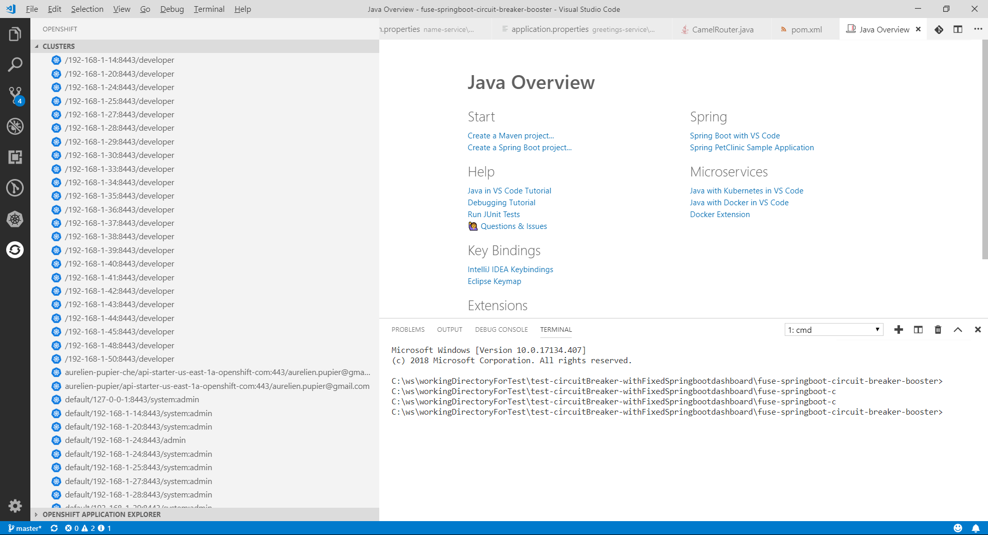Select default/192-168-1-24:8443/admin cluster
Viewport: 988px width, 535px height.
[x=205, y=440]
